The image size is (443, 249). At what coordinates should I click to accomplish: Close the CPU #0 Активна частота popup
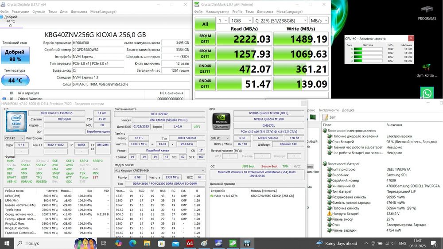click(411, 38)
